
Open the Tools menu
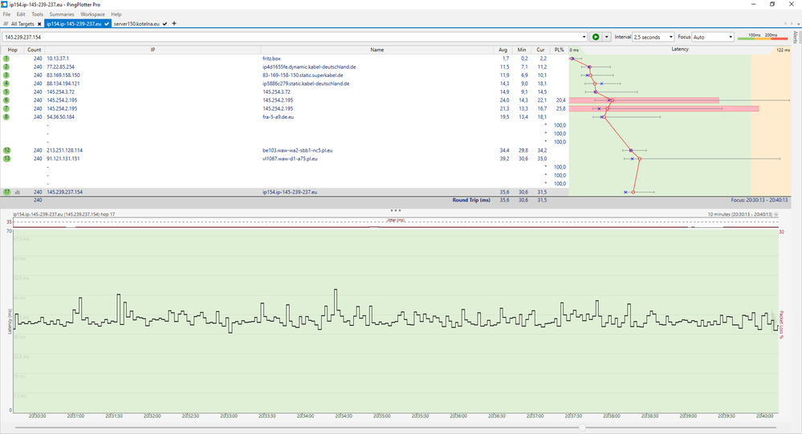38,14
